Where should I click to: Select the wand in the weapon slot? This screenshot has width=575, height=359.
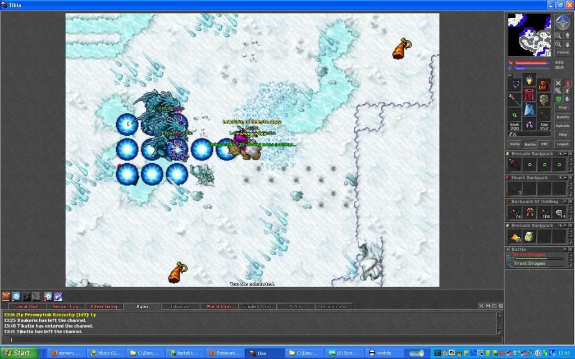coord(515,99)
